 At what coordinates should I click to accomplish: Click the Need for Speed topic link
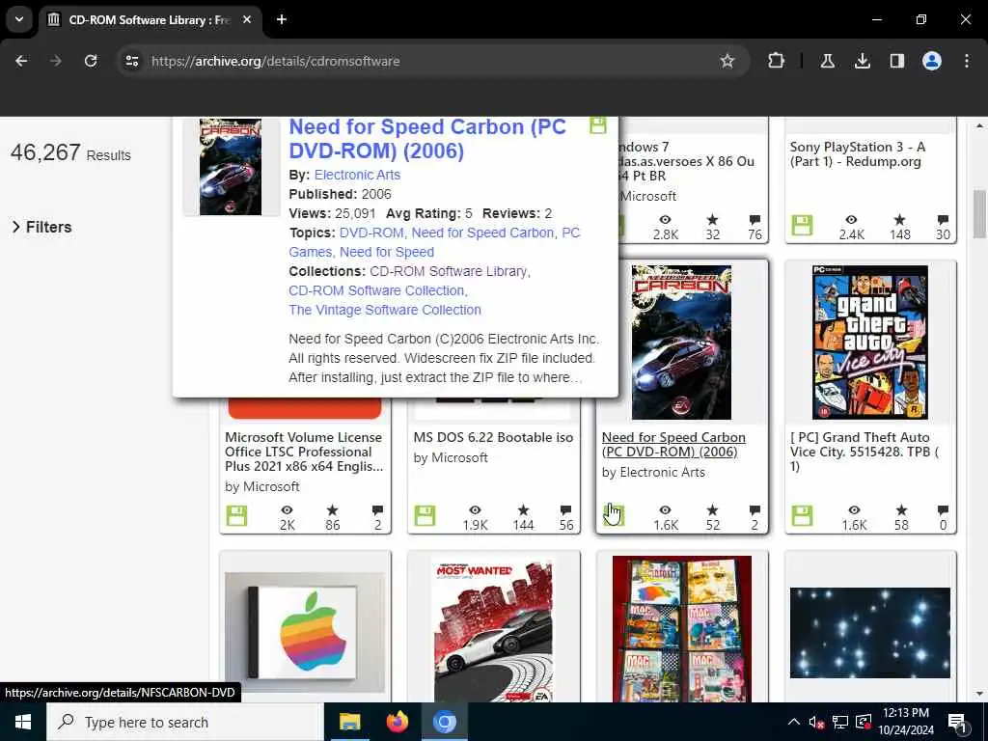pyautogui.click(x=386, y=252)
